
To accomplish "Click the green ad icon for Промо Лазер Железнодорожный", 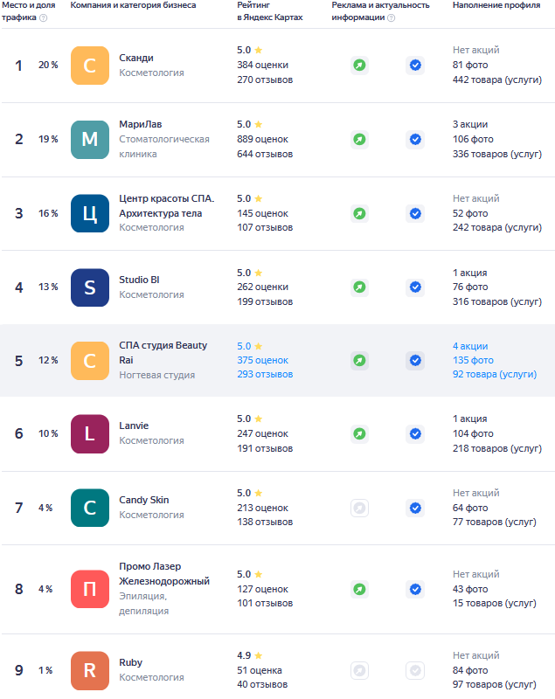I will pyautogui.click(x=359, y=589).
